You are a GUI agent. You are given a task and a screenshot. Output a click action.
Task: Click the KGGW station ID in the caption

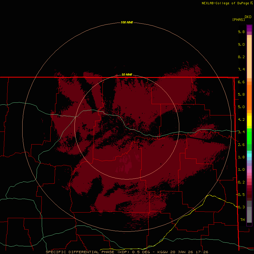point(163,252)
